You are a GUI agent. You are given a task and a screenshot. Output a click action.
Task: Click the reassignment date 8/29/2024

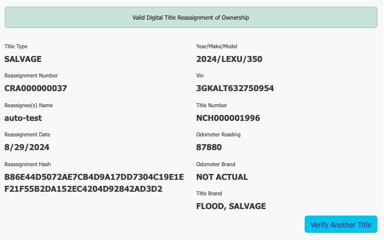(27, 147)
